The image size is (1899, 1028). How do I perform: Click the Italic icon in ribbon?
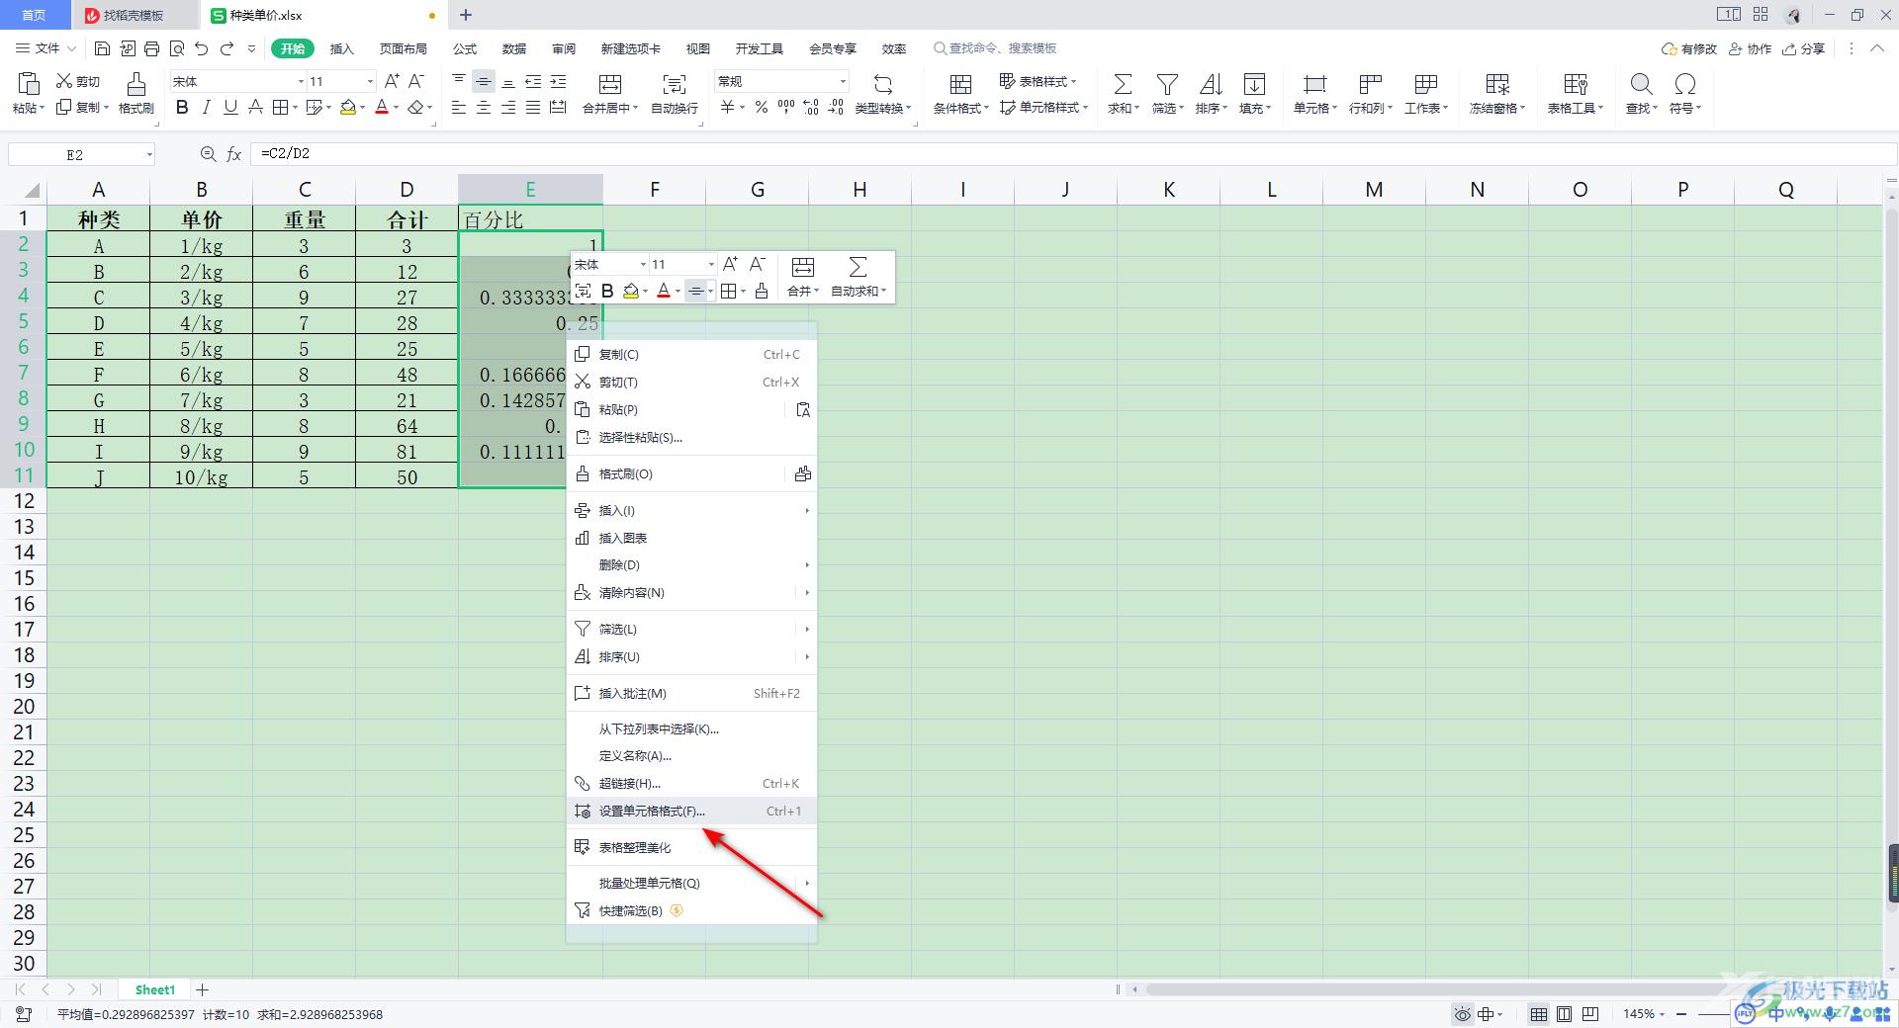point(206,108)
